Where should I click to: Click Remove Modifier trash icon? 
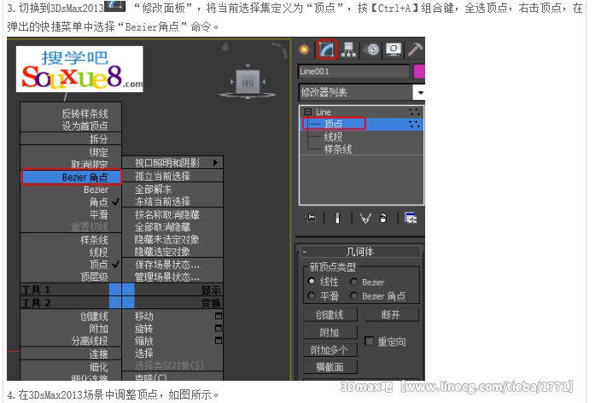point(383,219)
